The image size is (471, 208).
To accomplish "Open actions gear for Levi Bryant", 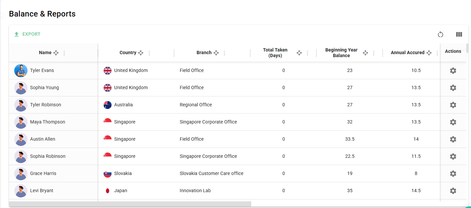I will pyautogui.click(x=453, y=191).
